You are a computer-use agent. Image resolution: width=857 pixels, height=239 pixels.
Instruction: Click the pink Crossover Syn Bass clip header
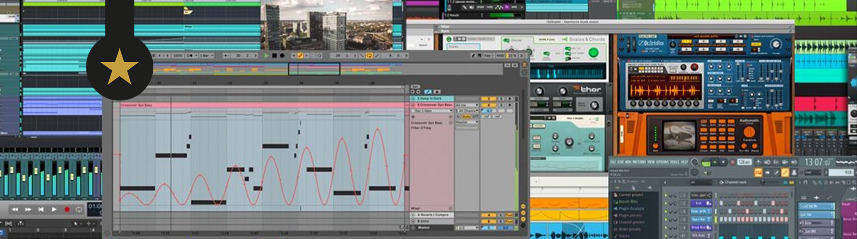262,105
